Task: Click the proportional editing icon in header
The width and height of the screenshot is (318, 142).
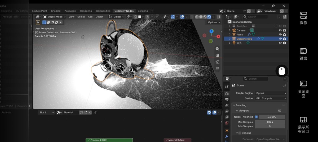Action: click(x=147, y=17)
